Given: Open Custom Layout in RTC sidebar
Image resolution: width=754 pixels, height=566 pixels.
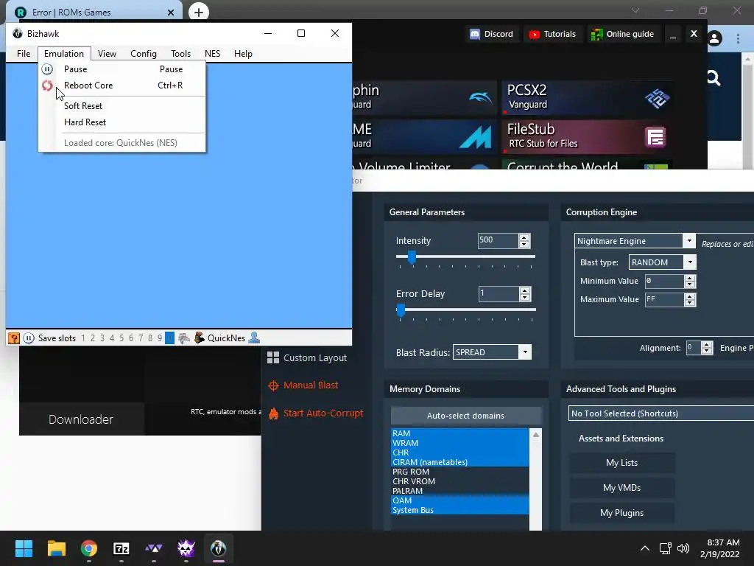Looking at the screenshot, I should [307, 357].
